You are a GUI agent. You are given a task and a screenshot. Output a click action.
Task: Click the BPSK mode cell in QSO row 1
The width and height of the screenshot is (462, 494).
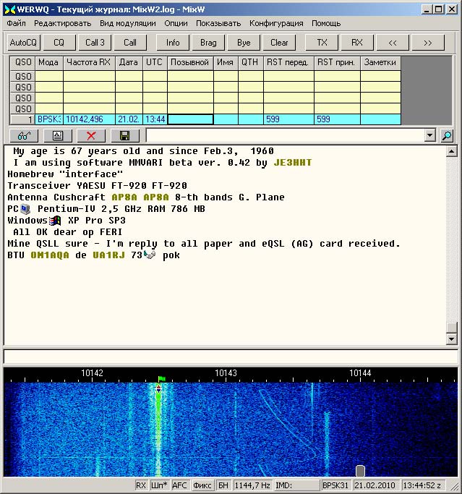coord(49,119)
